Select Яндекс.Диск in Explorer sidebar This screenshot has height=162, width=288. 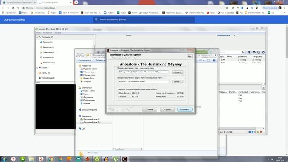[87, 78]
